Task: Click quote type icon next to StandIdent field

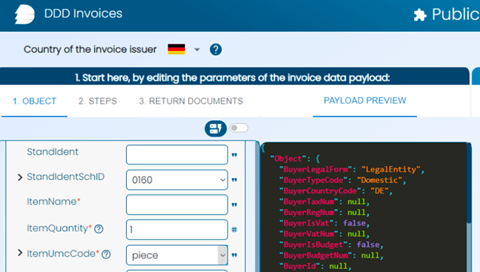Action: pos(234,155)
